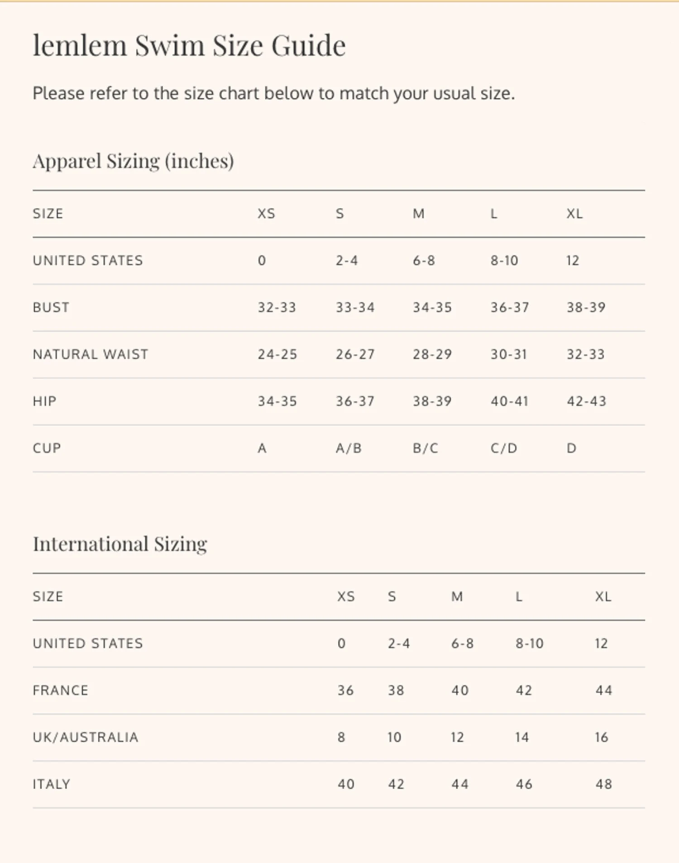Select natural waist value 28-29

coord(432,354)
